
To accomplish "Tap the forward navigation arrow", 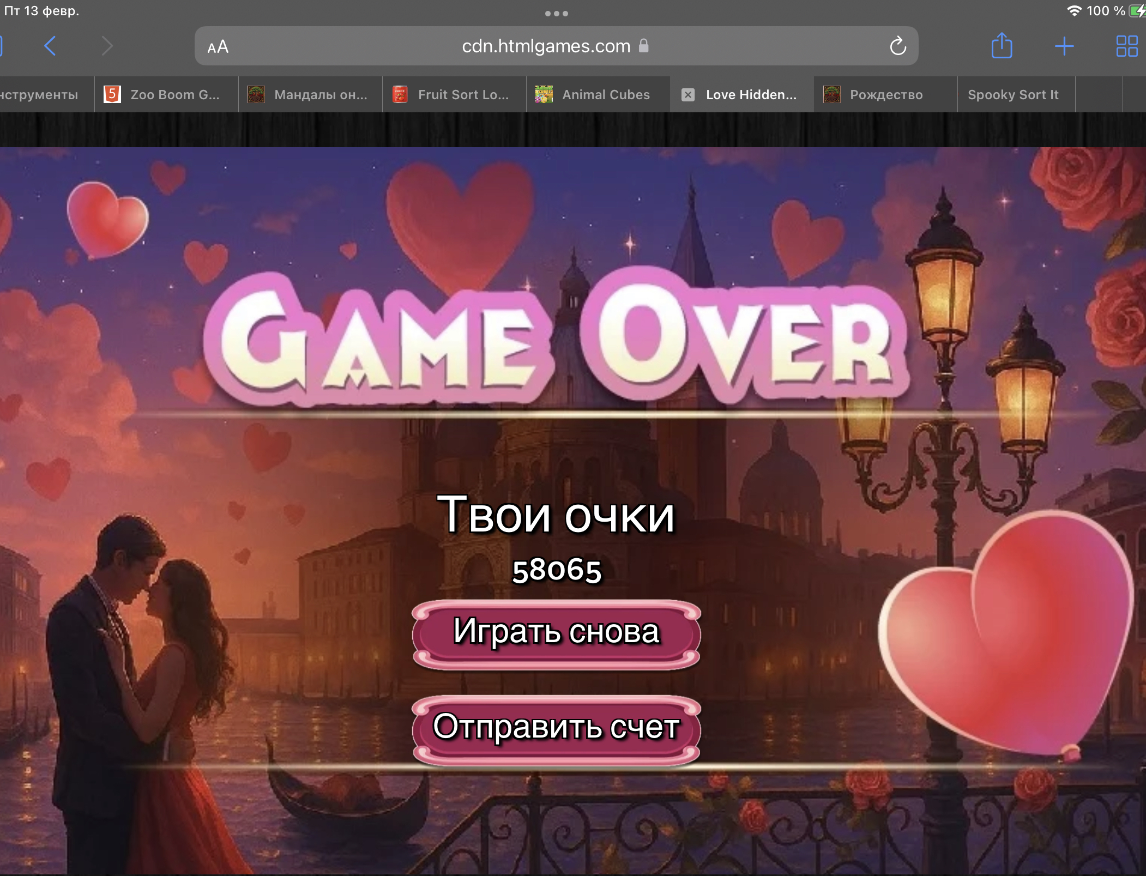I will coord(107,46).
